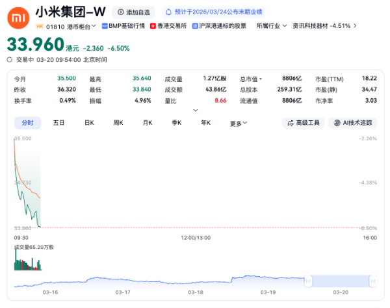Open the BMP基础行情 label
The image size is (390, 308).
[x=127, y=26]
